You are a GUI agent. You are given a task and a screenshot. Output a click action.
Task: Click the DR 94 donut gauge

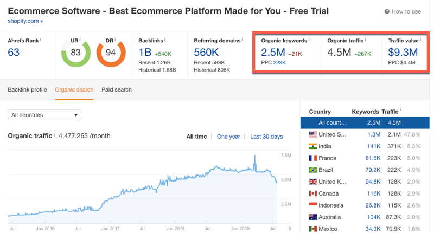pyautogui.click(x=111, y=53)
